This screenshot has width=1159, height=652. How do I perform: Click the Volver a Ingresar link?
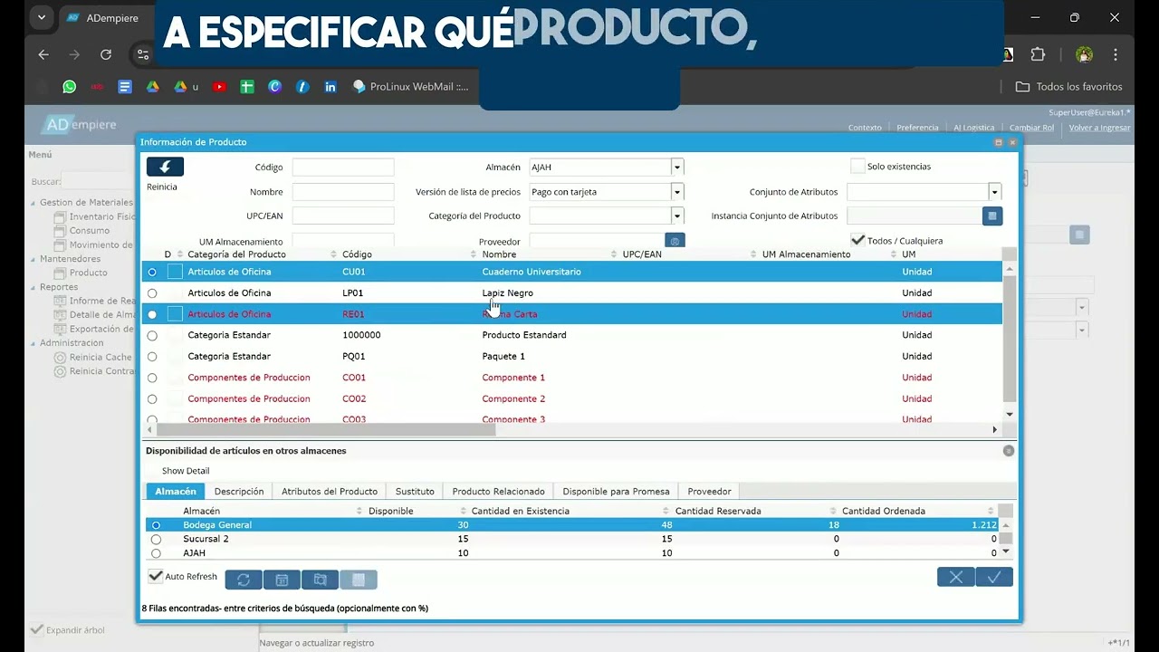tap(1099, 128)
